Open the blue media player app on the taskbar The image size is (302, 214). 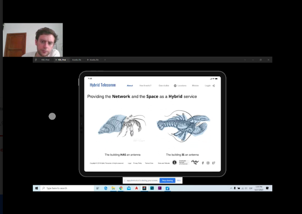click(x=167, y=188)
